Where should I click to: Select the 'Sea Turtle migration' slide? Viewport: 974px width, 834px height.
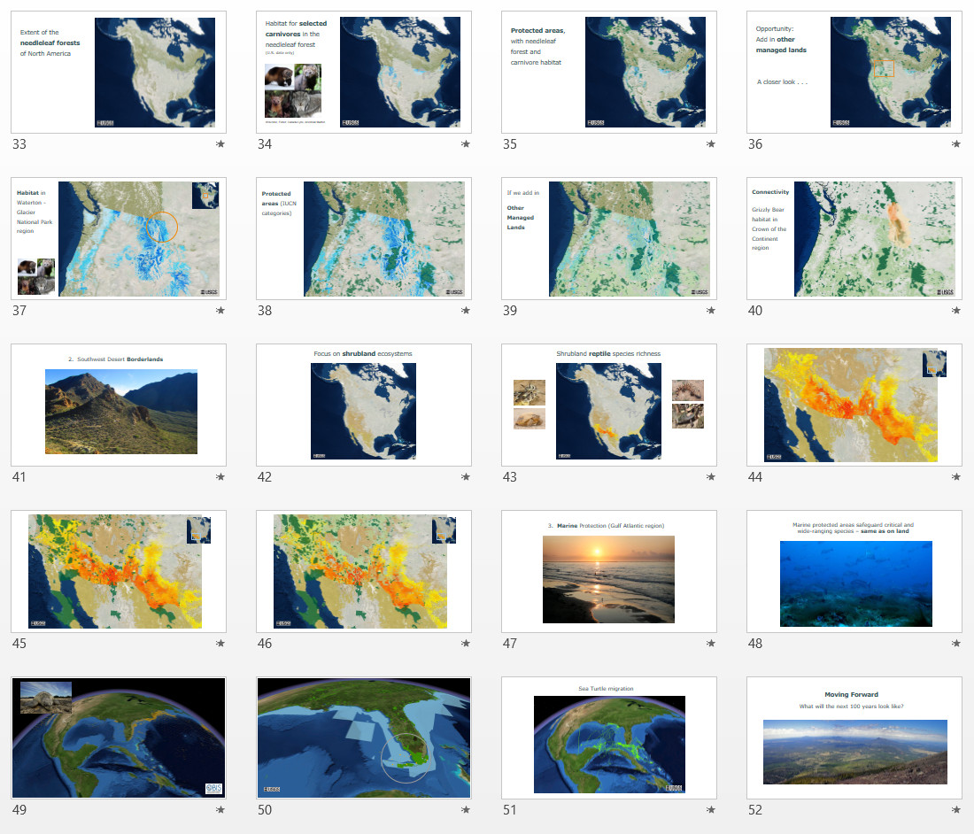pyautogui.click(x=609, y=737)
